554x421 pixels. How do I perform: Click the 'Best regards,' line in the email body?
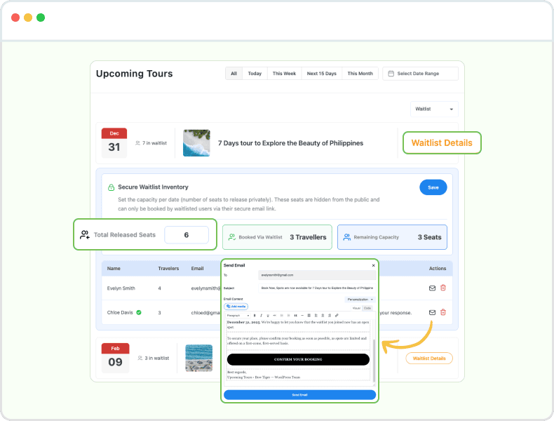[237, 372]
